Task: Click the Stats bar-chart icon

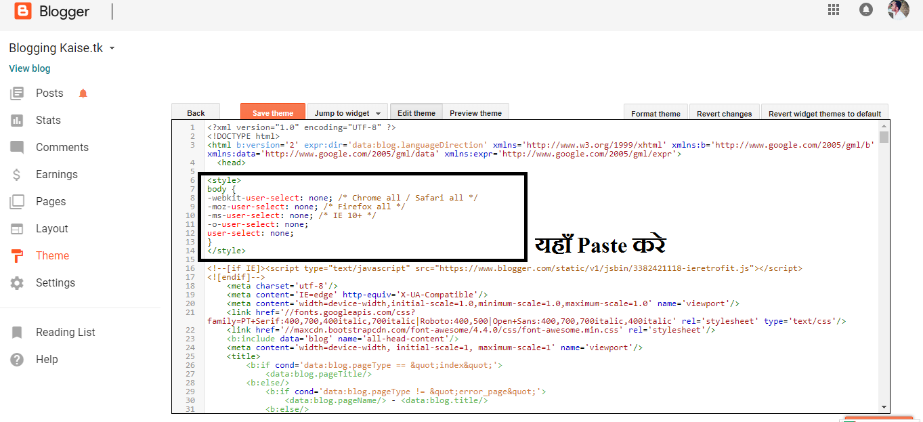Action: tap(17, 121)
